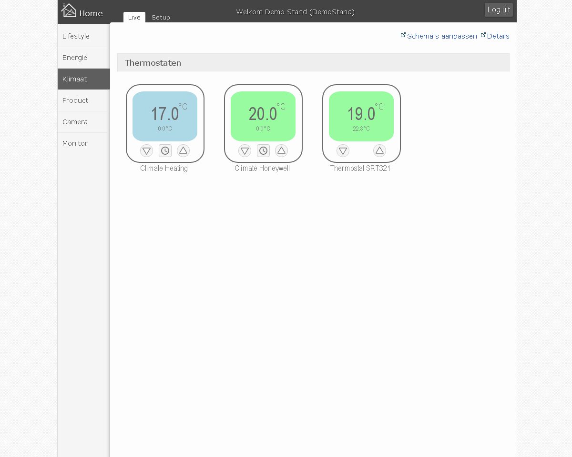
Task: Click the Climate Honeywell clock icon
Action: point(263,151)
